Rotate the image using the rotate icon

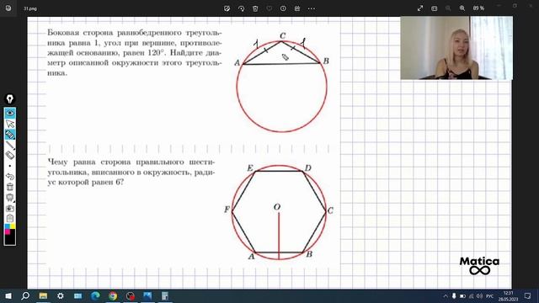coord(241,8)
